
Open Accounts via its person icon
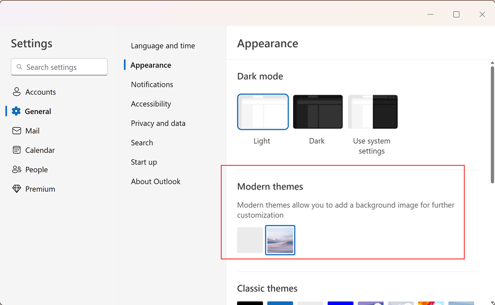click(x=16, y=92)
